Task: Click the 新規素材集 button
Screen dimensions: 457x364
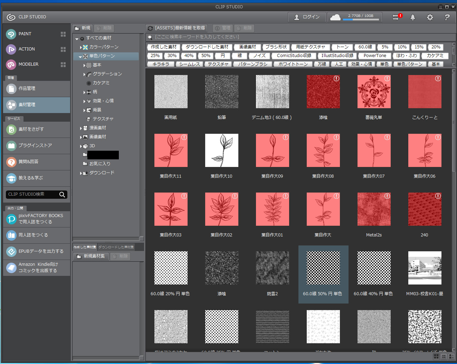Action: click(x=91, y=256)
